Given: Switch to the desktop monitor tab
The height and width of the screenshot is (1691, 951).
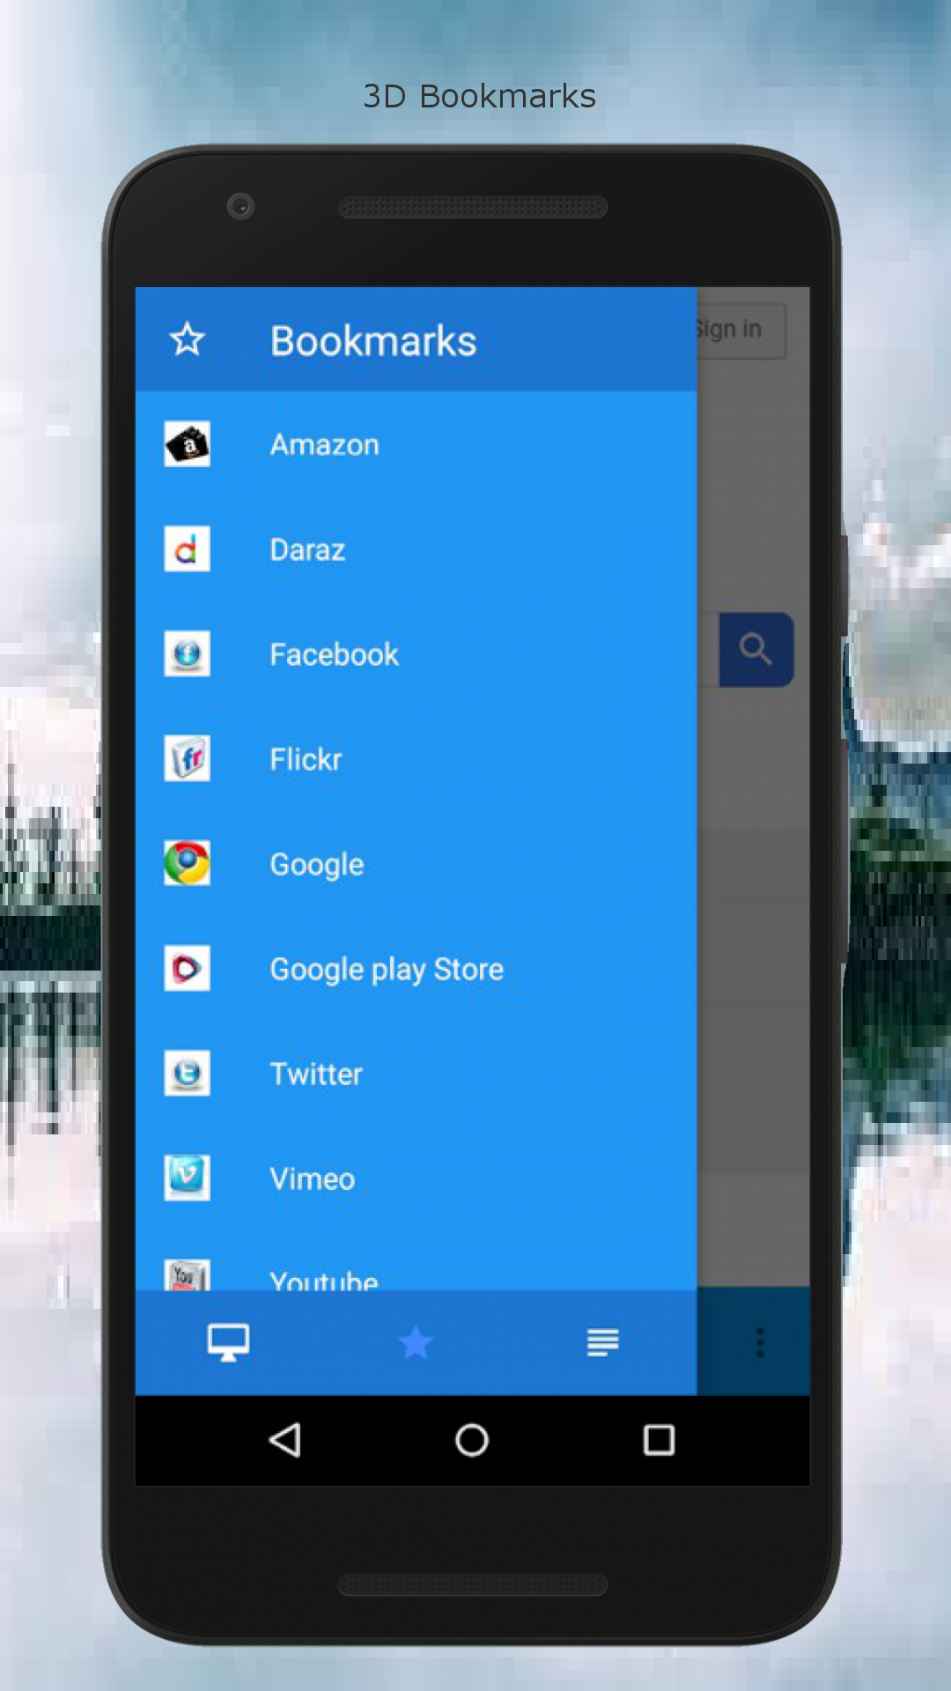Looking at the screenshot, I should click(x=228, y=1342).
